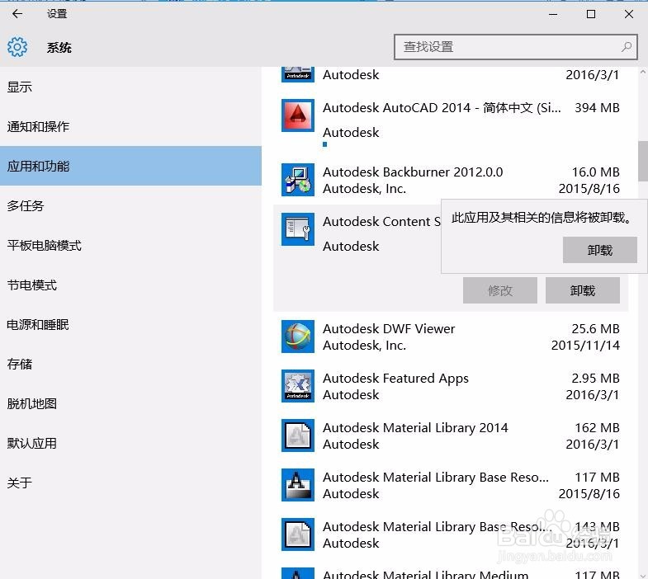Click the search magnifier icon
Image resolution: width=648 pixels, height=579 pixels.
[x=626, y=47]
